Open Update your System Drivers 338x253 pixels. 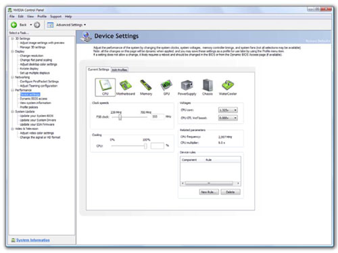tap(38, 120)
